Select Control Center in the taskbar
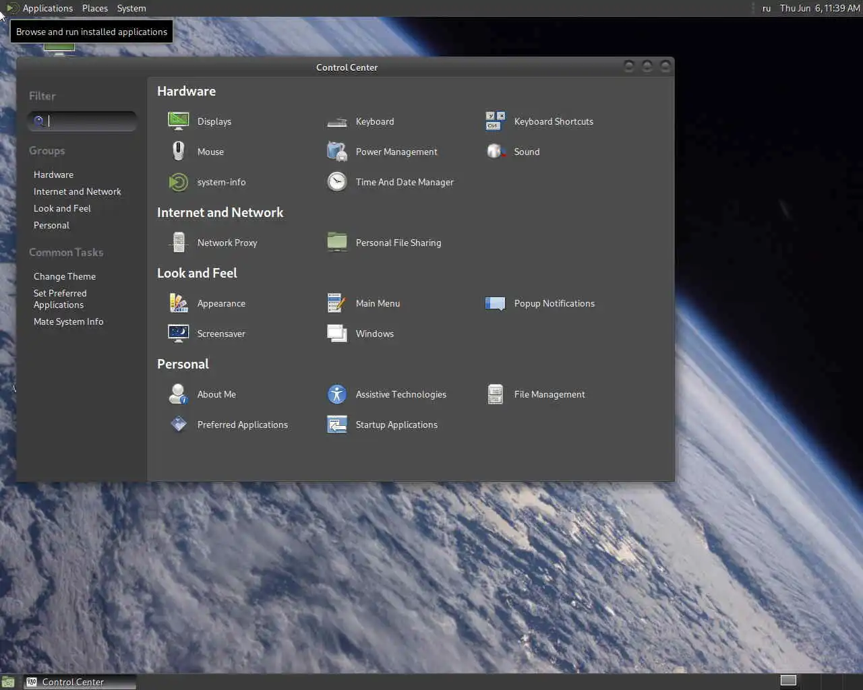The image size is (863, 690). (x=80, y=682)
